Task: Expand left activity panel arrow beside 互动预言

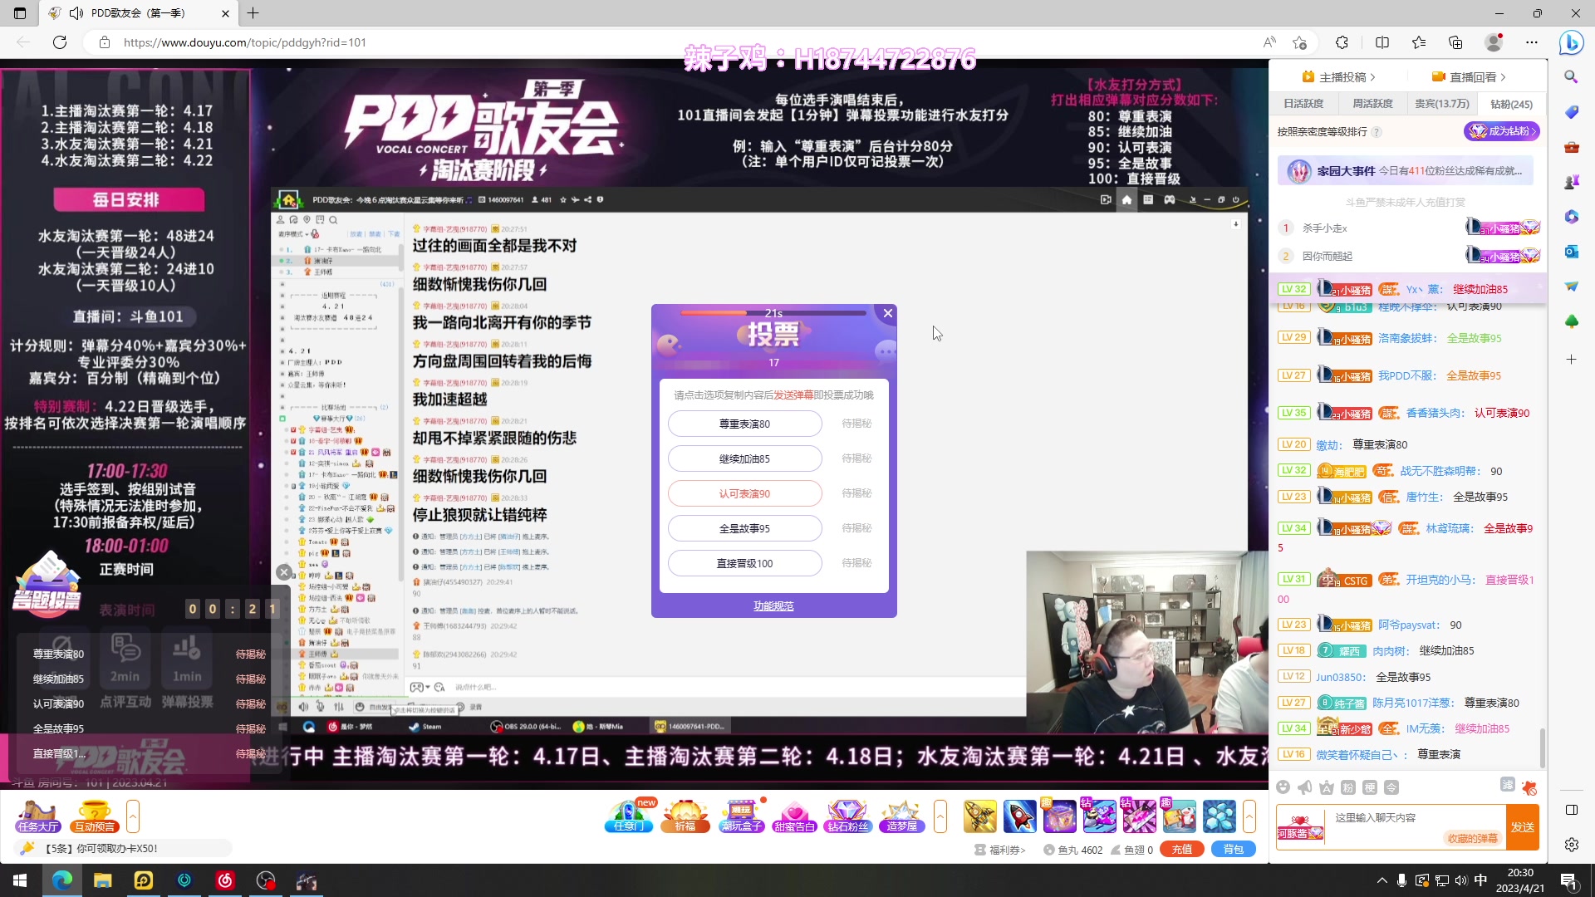Action: click(132, 816)
